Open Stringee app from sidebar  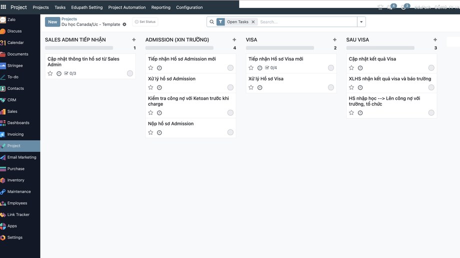20,65
